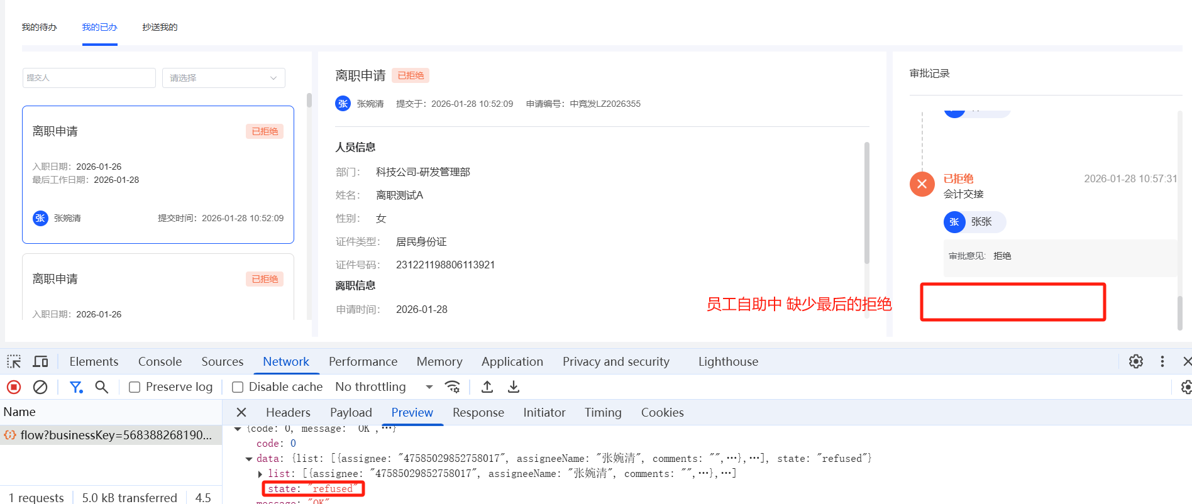Enable Disable cache checkbox
This screenshot has height=504, width=1192.
pos(238,387)
